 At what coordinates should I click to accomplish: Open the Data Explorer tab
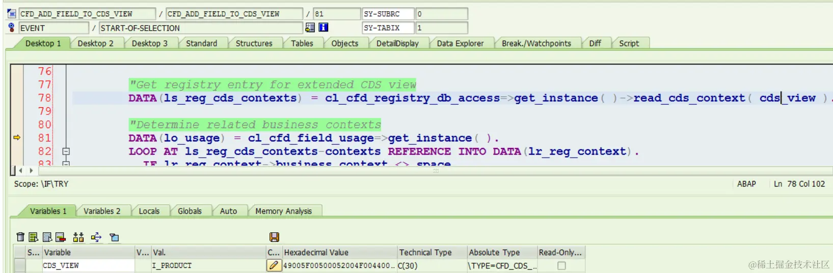[460, 43]
